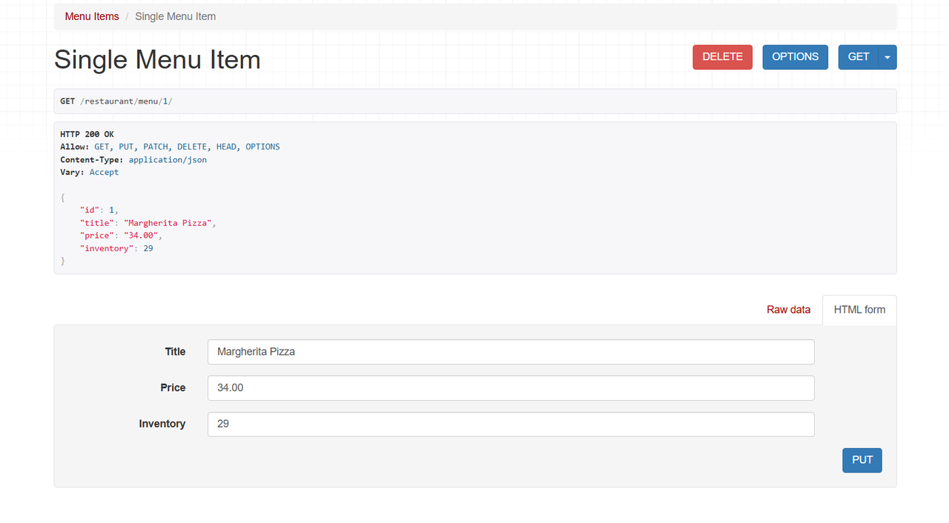
Task: Open the GET format dropdown caret
Action: pyautogui.click(x=887, y=57)
